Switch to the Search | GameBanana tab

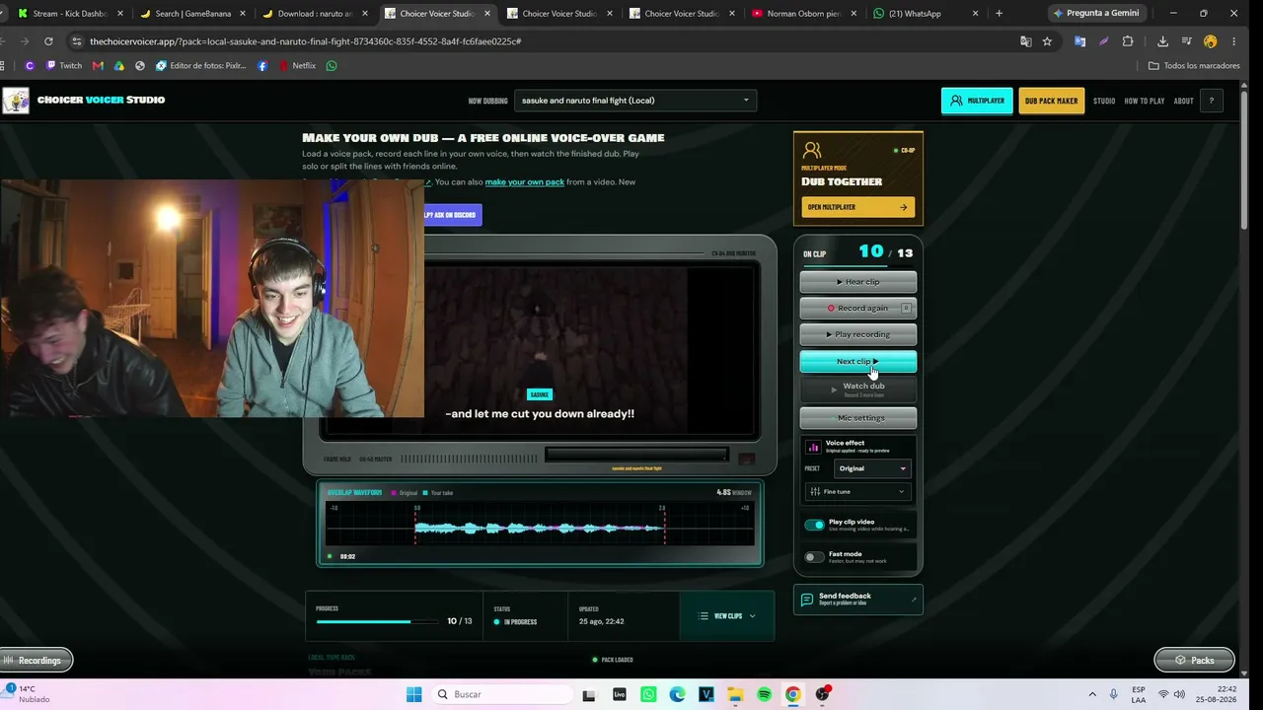[x=192, y=14]
